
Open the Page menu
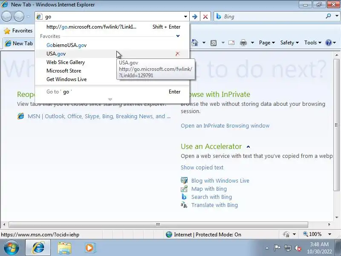(x=267, y=43)
